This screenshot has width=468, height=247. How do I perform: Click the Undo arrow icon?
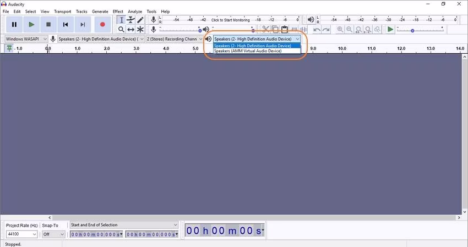[x=317, y=30]
